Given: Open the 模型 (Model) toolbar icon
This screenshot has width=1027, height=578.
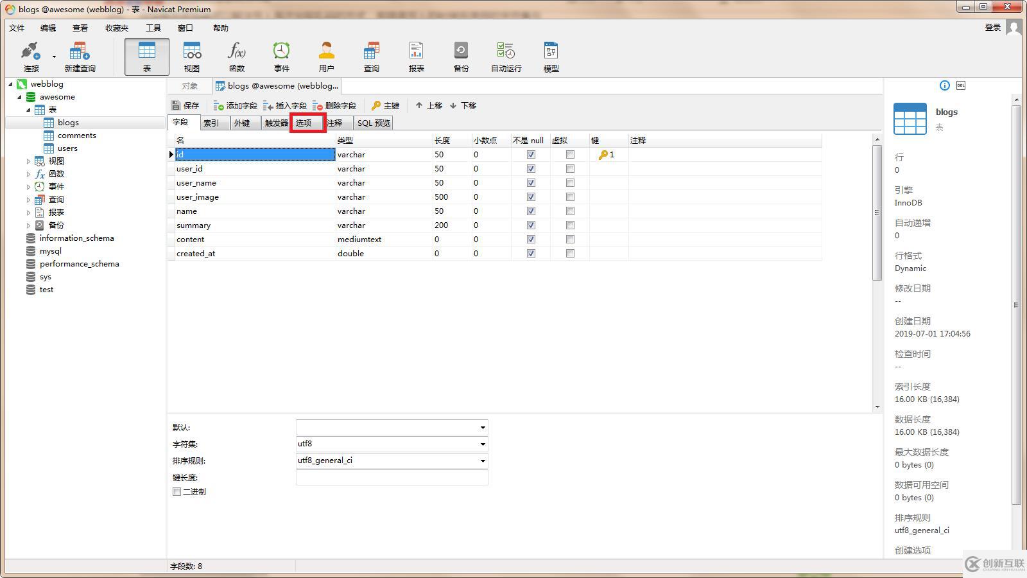Looking at the screenshot, I should click(551, 56).
